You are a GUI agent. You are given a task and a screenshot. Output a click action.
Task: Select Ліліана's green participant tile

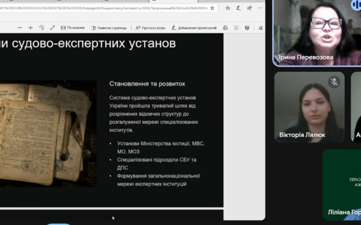(x=342, y=184)
